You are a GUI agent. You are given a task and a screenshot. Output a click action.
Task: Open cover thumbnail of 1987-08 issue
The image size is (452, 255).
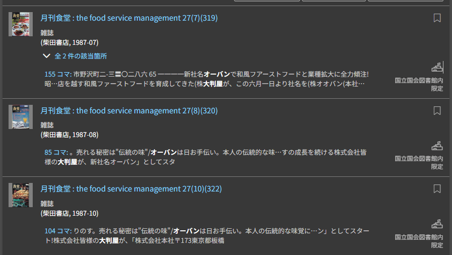[21, 117]
